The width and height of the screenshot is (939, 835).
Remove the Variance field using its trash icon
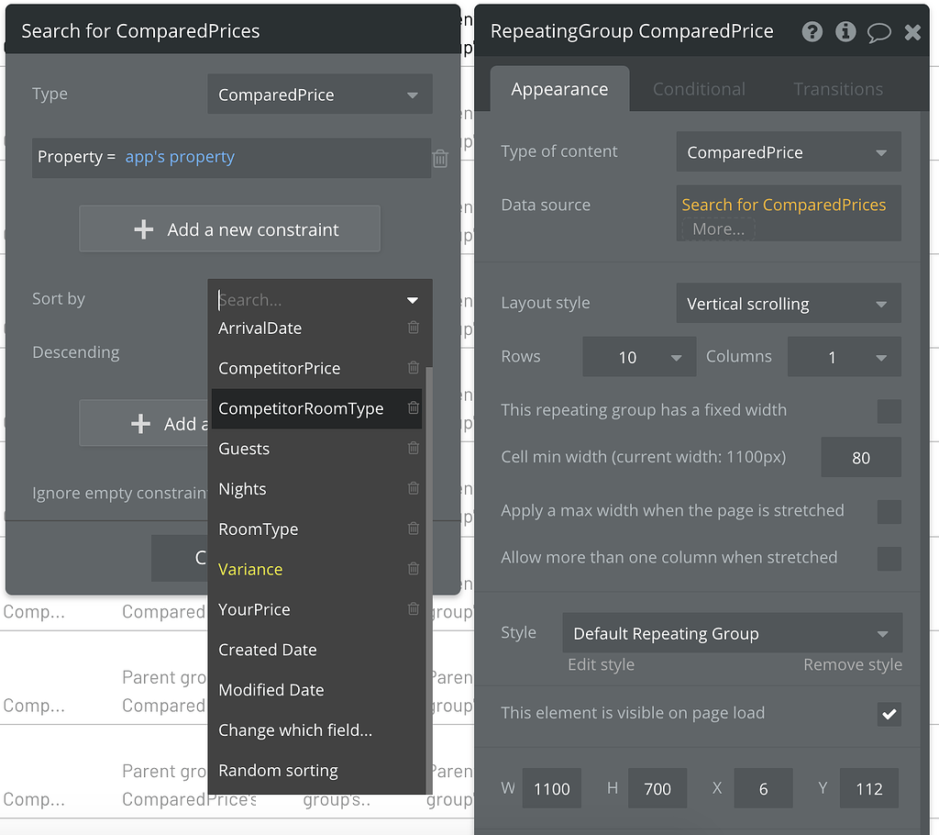(x=412, y=569)
